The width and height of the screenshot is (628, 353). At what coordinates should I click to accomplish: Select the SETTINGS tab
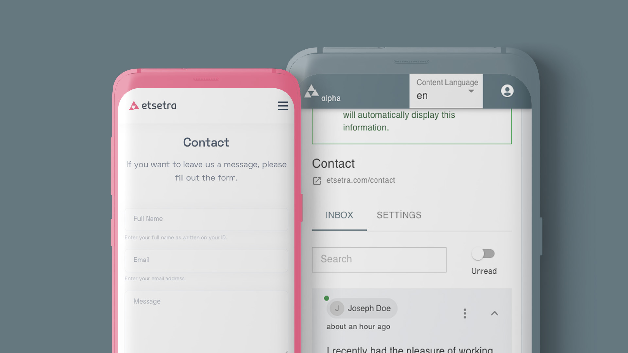coord(398,215)
